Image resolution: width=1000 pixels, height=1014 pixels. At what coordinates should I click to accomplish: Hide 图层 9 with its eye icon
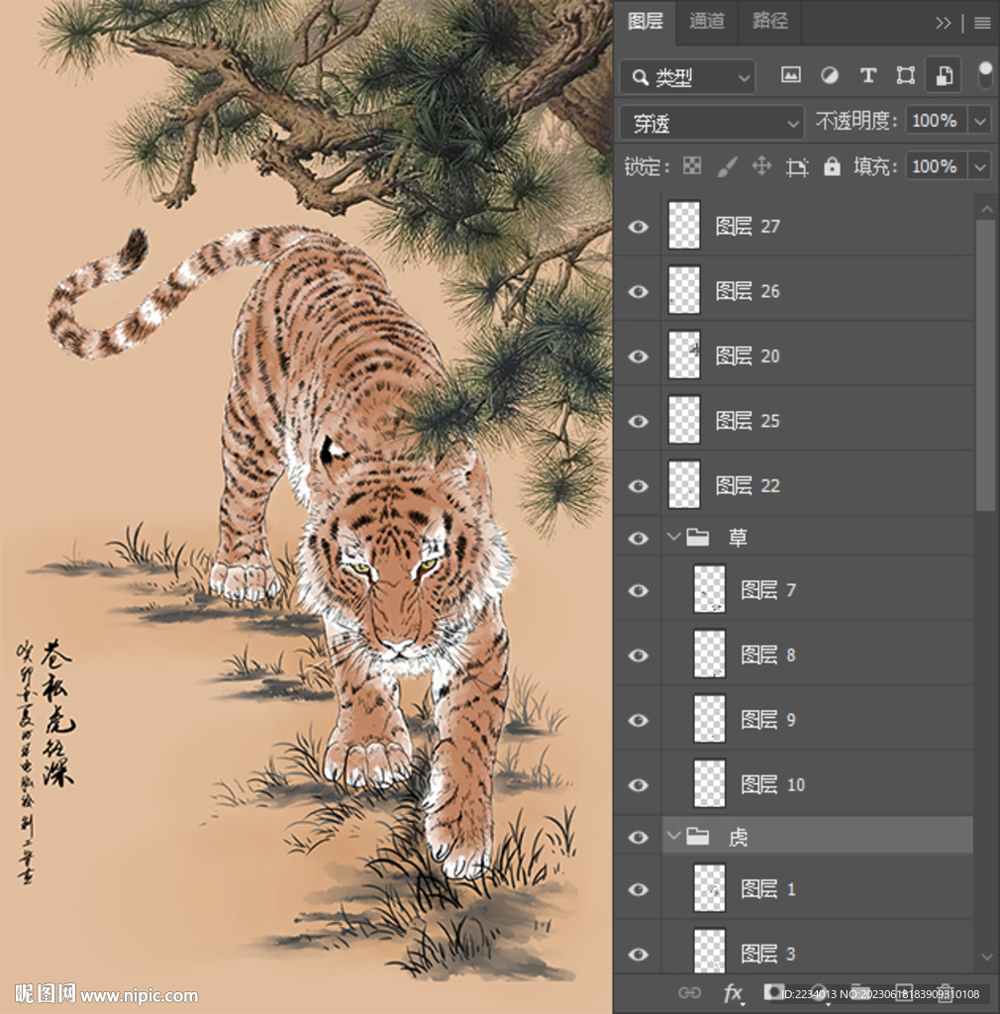click(638, 720)
